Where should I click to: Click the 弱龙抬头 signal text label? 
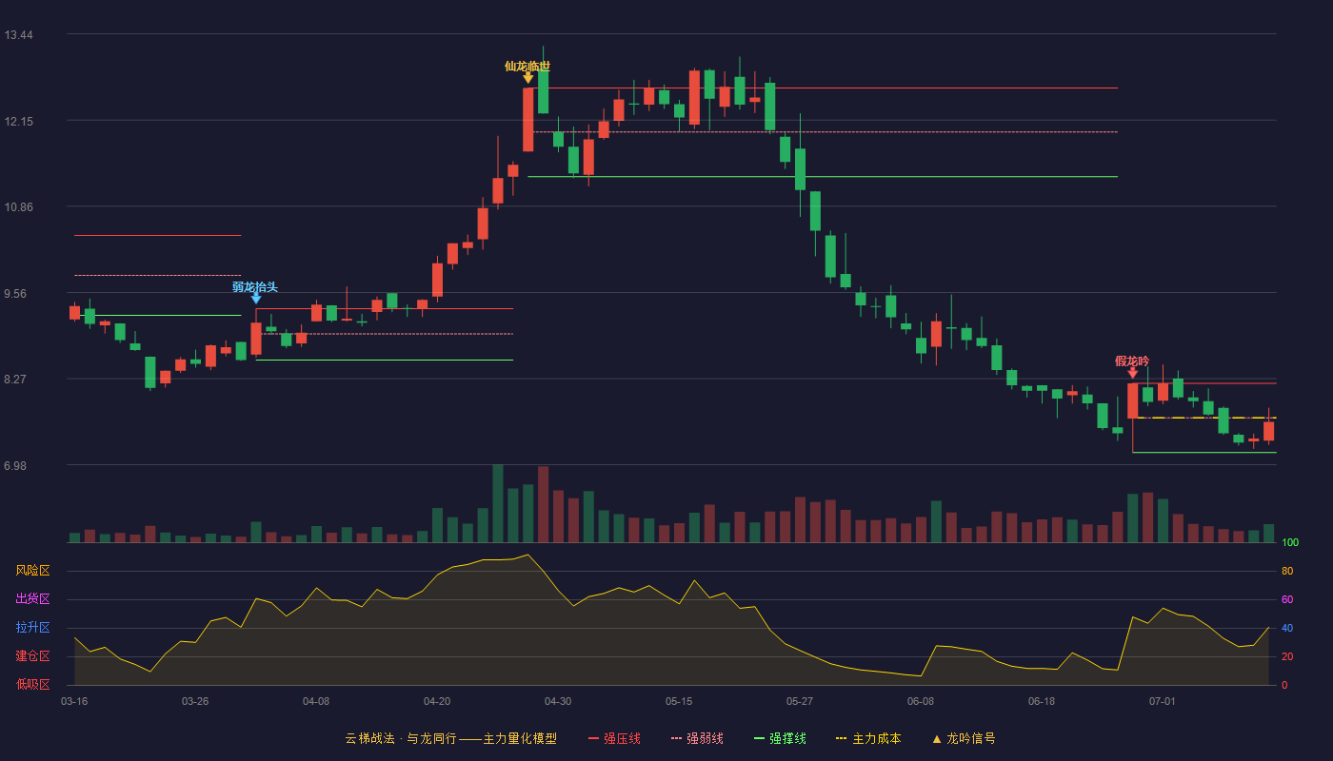point(255,287)
